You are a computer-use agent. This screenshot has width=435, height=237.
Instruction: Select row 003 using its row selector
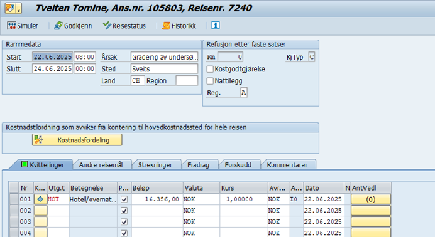(x=14, y=222)
